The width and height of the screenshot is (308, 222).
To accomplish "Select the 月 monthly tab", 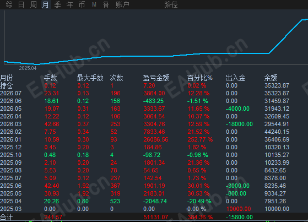I will click(46, 4).
